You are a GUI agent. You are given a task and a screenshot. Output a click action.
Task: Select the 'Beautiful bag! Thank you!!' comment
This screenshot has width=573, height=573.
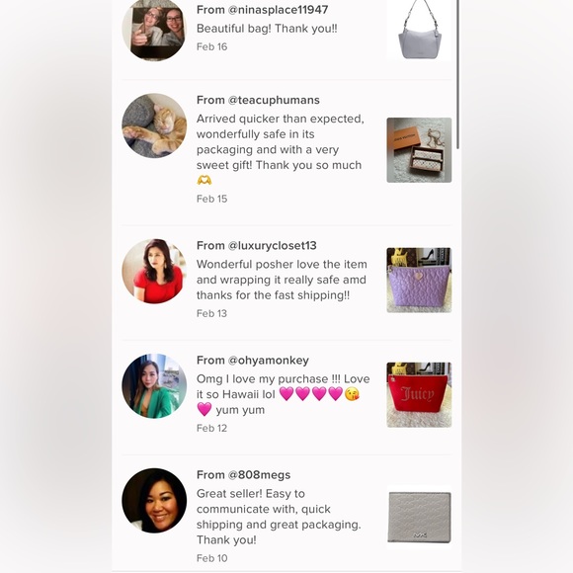click(267, 29)
